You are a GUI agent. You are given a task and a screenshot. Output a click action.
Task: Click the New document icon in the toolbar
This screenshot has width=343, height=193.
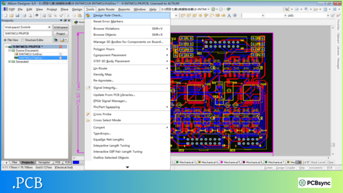pyautogui.click(x=5, y=16)
